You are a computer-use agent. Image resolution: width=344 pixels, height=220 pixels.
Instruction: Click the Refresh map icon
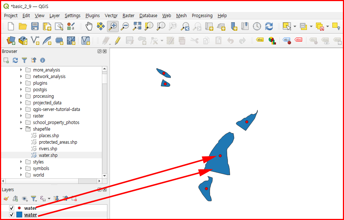[x=269, y=26]
